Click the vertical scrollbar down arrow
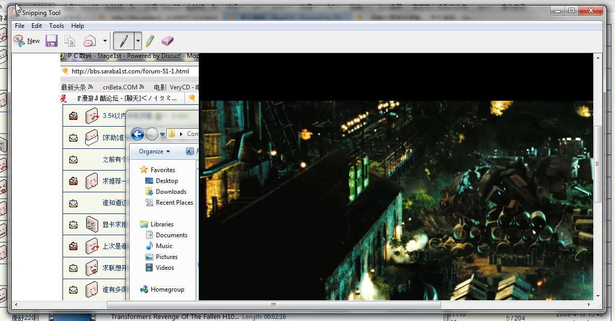Screen dimensions: 615x321 (598, 296)
